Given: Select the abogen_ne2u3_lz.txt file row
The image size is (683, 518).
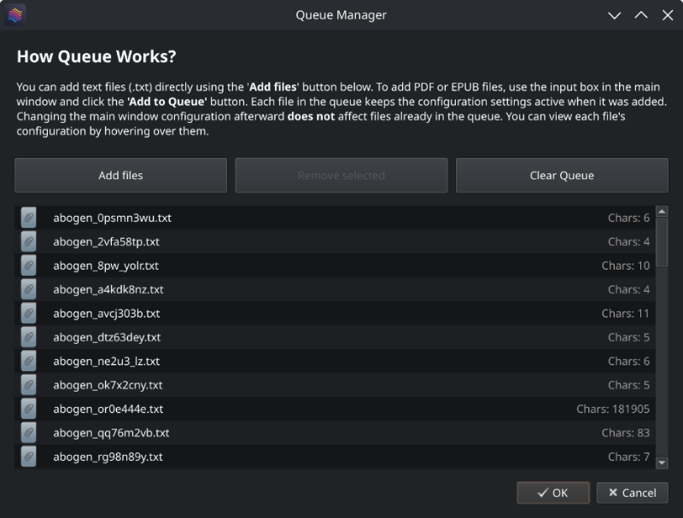Looking at the screenshot, I should (335, 361).
